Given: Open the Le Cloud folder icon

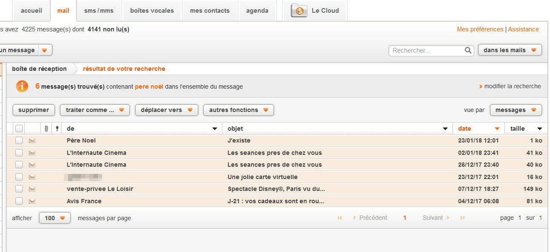Looking at the screenshot, I should (x=299, y=11).
